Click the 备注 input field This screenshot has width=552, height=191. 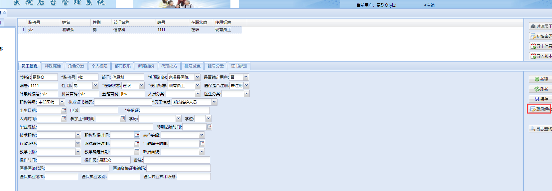(x=177, y=160)
